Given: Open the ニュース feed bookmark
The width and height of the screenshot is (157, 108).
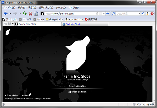Looking at the screenshot, I should 25,19.
